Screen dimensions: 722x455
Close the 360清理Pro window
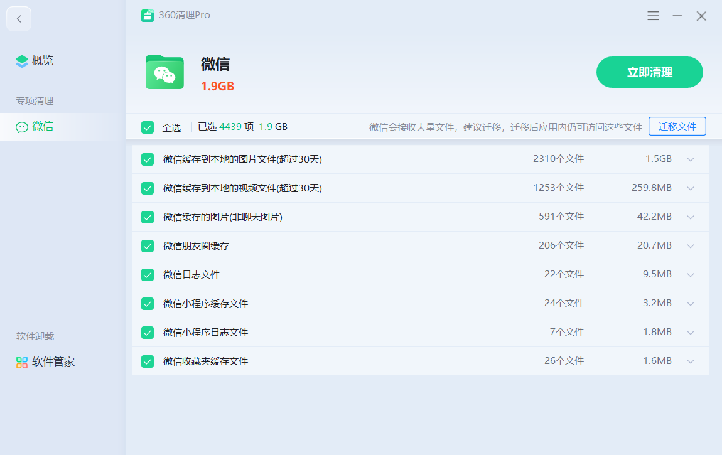click(x=701, y=16)
